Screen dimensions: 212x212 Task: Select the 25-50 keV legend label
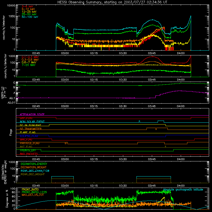pyautogui.click(x=29, y=14)
